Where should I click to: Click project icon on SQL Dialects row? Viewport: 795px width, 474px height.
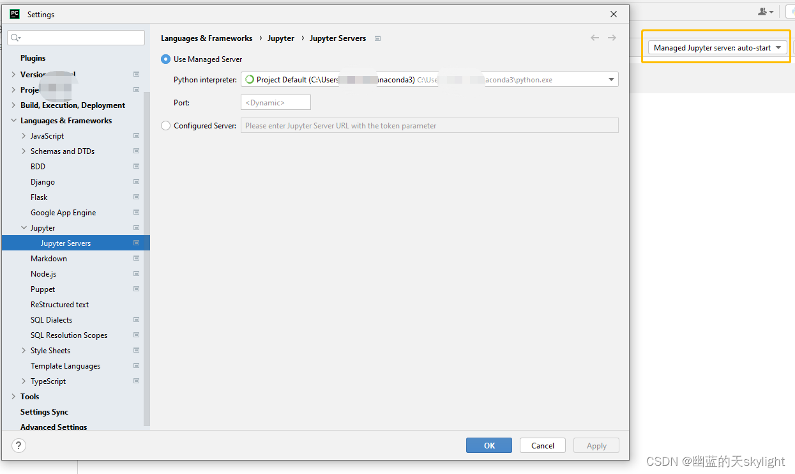[x=136, y=320]
